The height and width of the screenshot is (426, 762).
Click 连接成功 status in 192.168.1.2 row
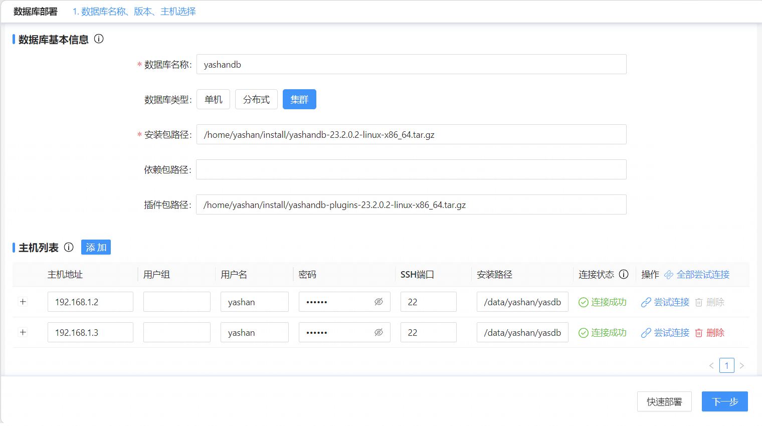coord(609,302)
